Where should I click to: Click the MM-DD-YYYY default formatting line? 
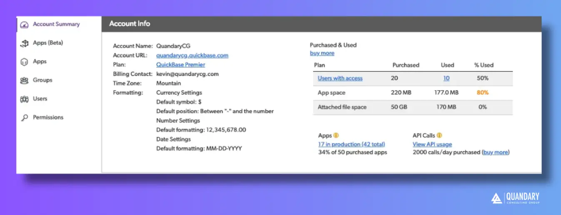(199, 148)
